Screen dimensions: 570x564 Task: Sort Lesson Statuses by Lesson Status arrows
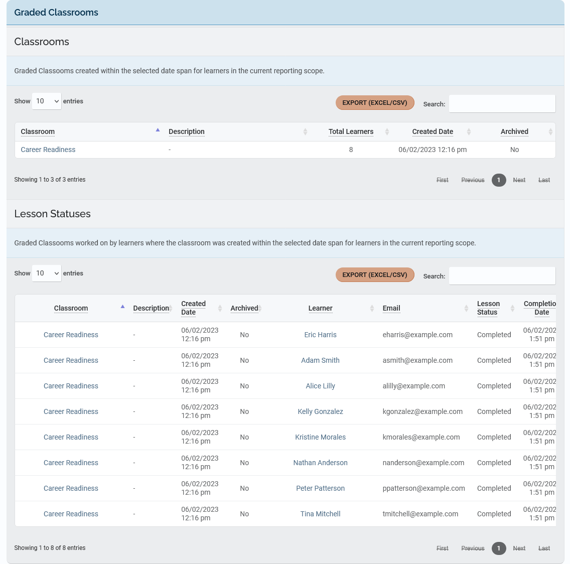pos(513,309)
